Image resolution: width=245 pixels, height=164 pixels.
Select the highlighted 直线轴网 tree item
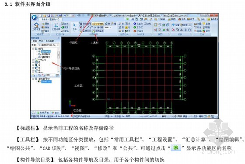coord(46,51)
